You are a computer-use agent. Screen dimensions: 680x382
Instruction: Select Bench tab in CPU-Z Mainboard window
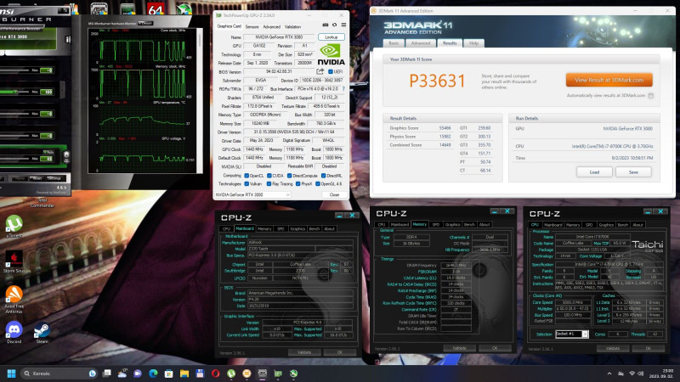[x=314, y=228]
